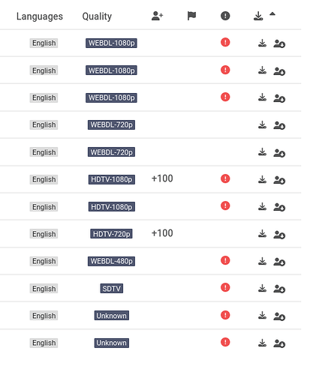Image resolution: width=319 pixels, height=375 pixels.
Task: Click the SDTV quality badge
Action: coord(111,289)
